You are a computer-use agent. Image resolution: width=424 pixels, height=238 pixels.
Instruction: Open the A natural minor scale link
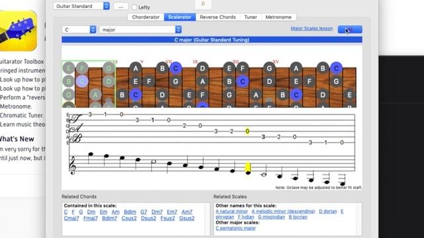(x=232, y=212)
